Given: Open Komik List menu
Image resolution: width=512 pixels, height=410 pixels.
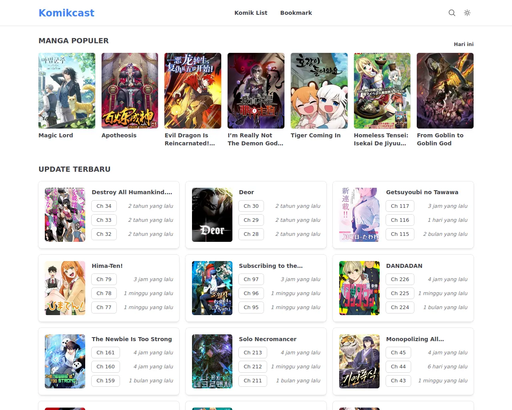Looking at the screenshot, I should click(x=251, y=13).
